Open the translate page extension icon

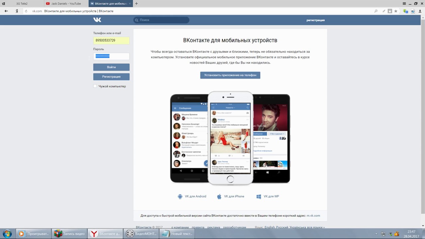click(413, 11)
